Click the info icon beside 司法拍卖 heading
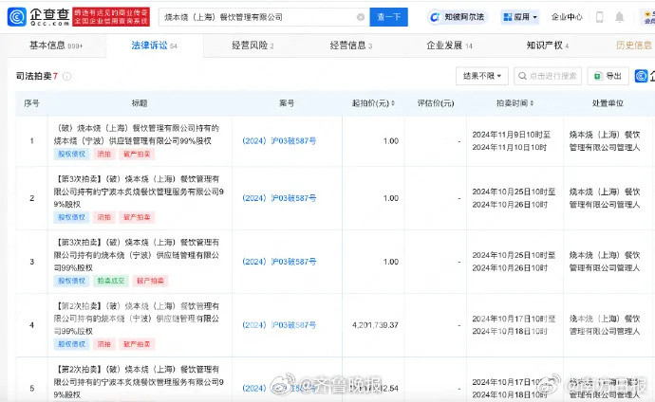 point(66,76)
